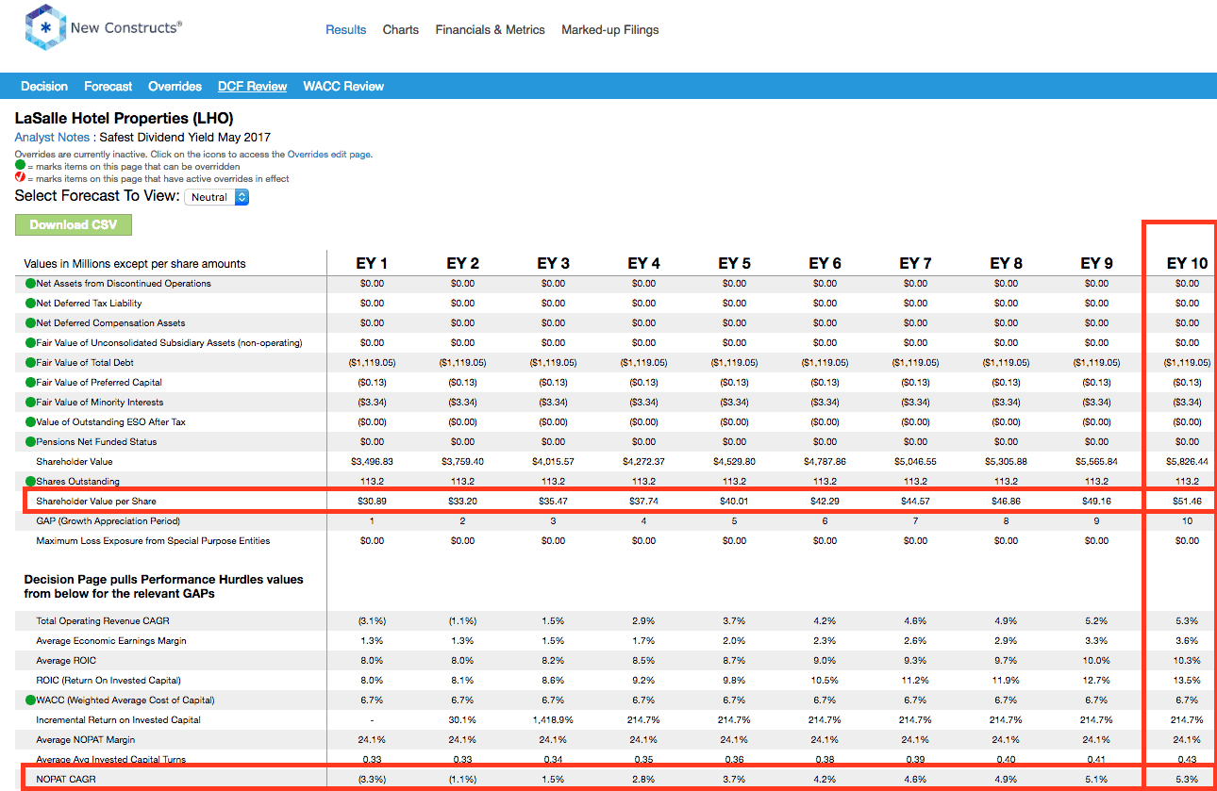Screen dimensions: 1217x791
Task: Click the $40.01 per share value
Action: tap(734, 501)
